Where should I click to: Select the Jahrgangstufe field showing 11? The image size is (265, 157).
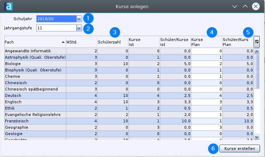point(56,28)
